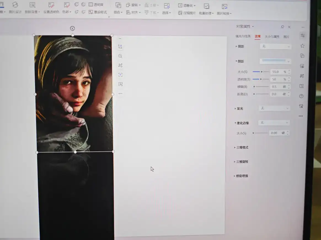Open 批量处理 batch processing menu
Viewport: 321px width, 240px height.
point(206,9)
